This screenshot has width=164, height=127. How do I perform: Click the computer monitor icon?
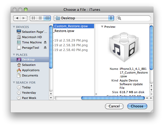pos(19,32)
